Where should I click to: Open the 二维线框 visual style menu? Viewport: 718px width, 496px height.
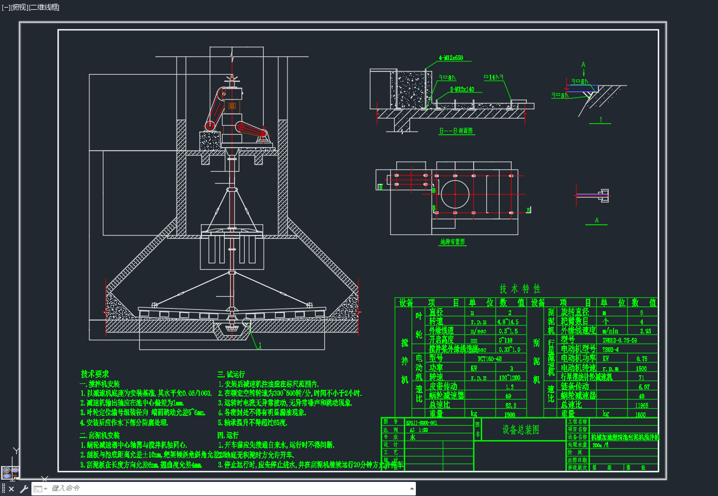(44, 7)
